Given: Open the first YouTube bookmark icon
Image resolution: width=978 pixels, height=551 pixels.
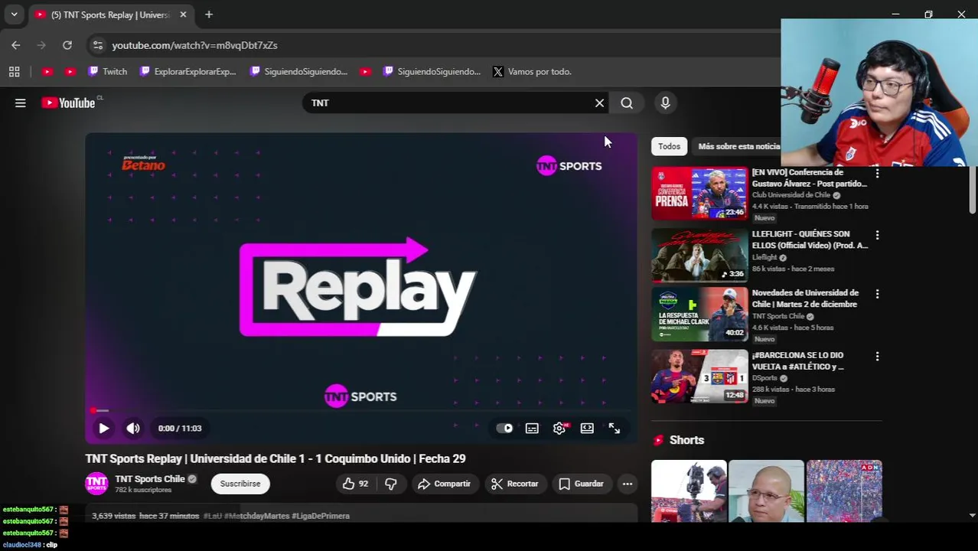Looking at the screenshot, I should click(x=47, y=71).
